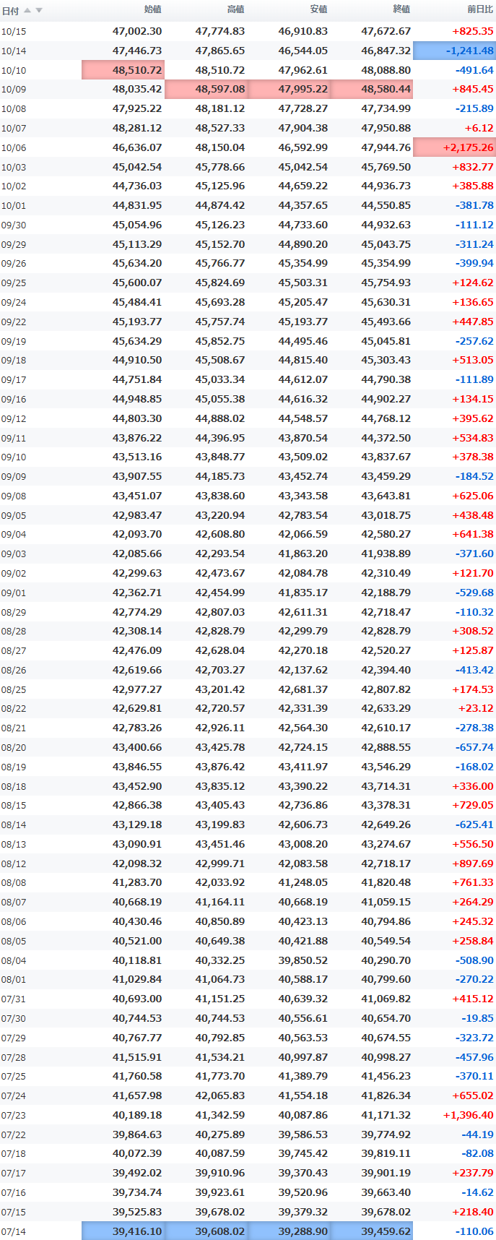The image size is (496, 1240).
Task: Click the highlighted opening value 39,416.10
Action: (x=123, y=1231)
